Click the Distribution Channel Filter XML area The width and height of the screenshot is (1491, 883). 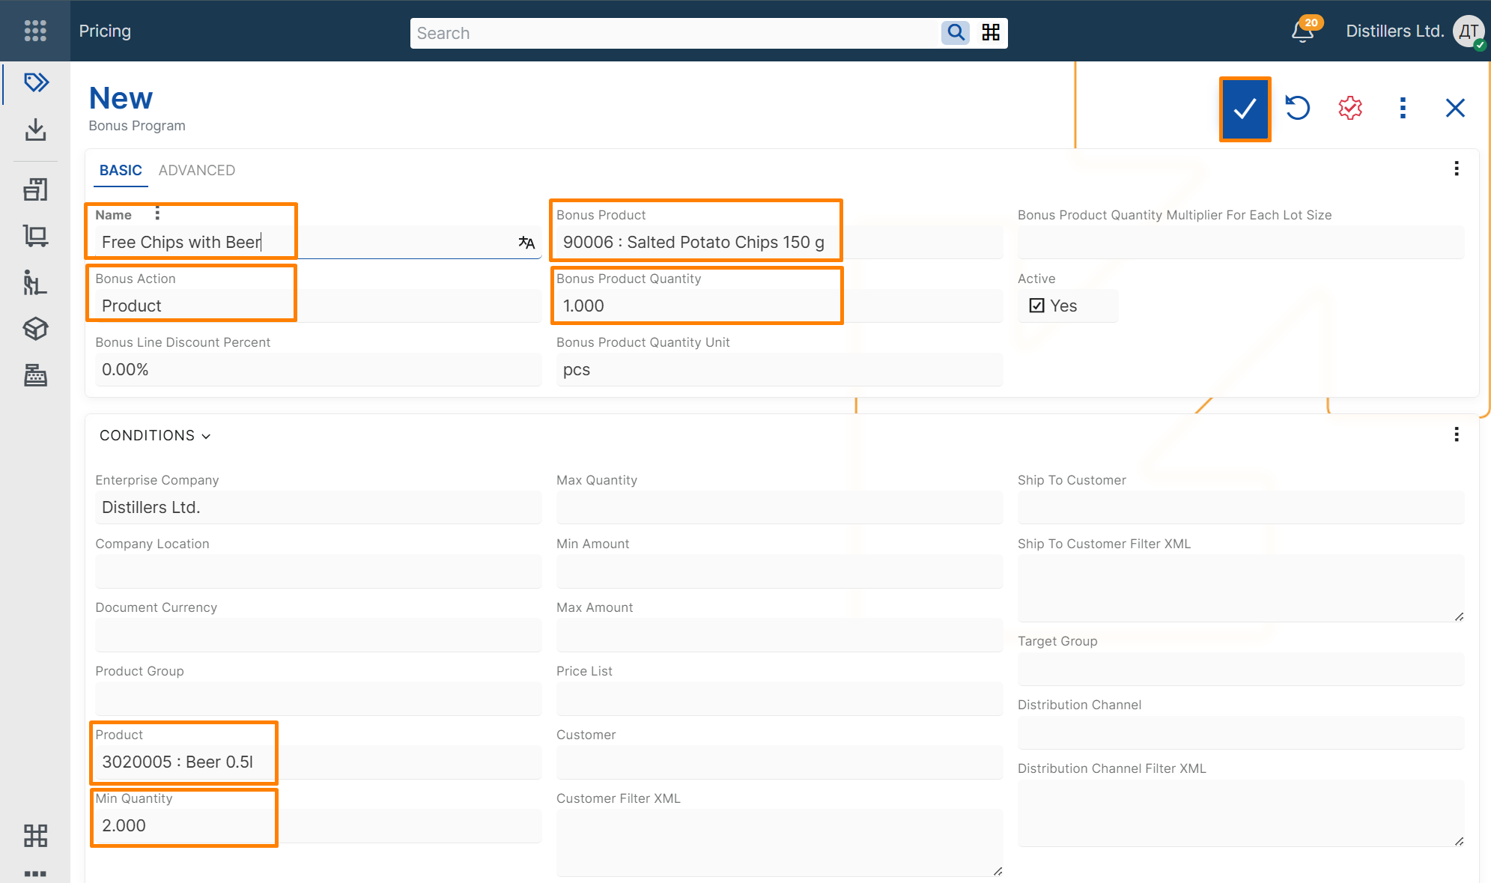(x=1240, y=813)
